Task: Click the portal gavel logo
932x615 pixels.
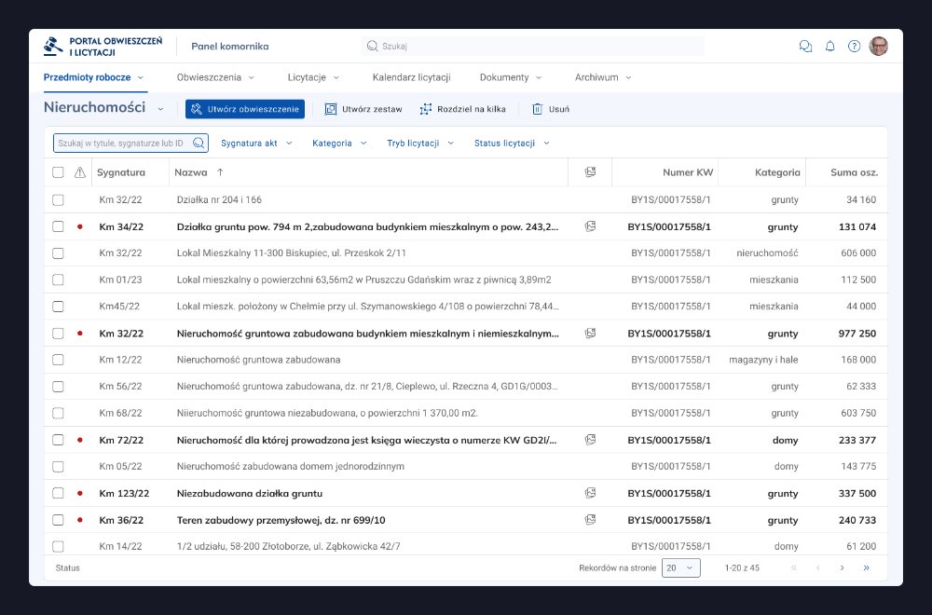Action: 53,47
